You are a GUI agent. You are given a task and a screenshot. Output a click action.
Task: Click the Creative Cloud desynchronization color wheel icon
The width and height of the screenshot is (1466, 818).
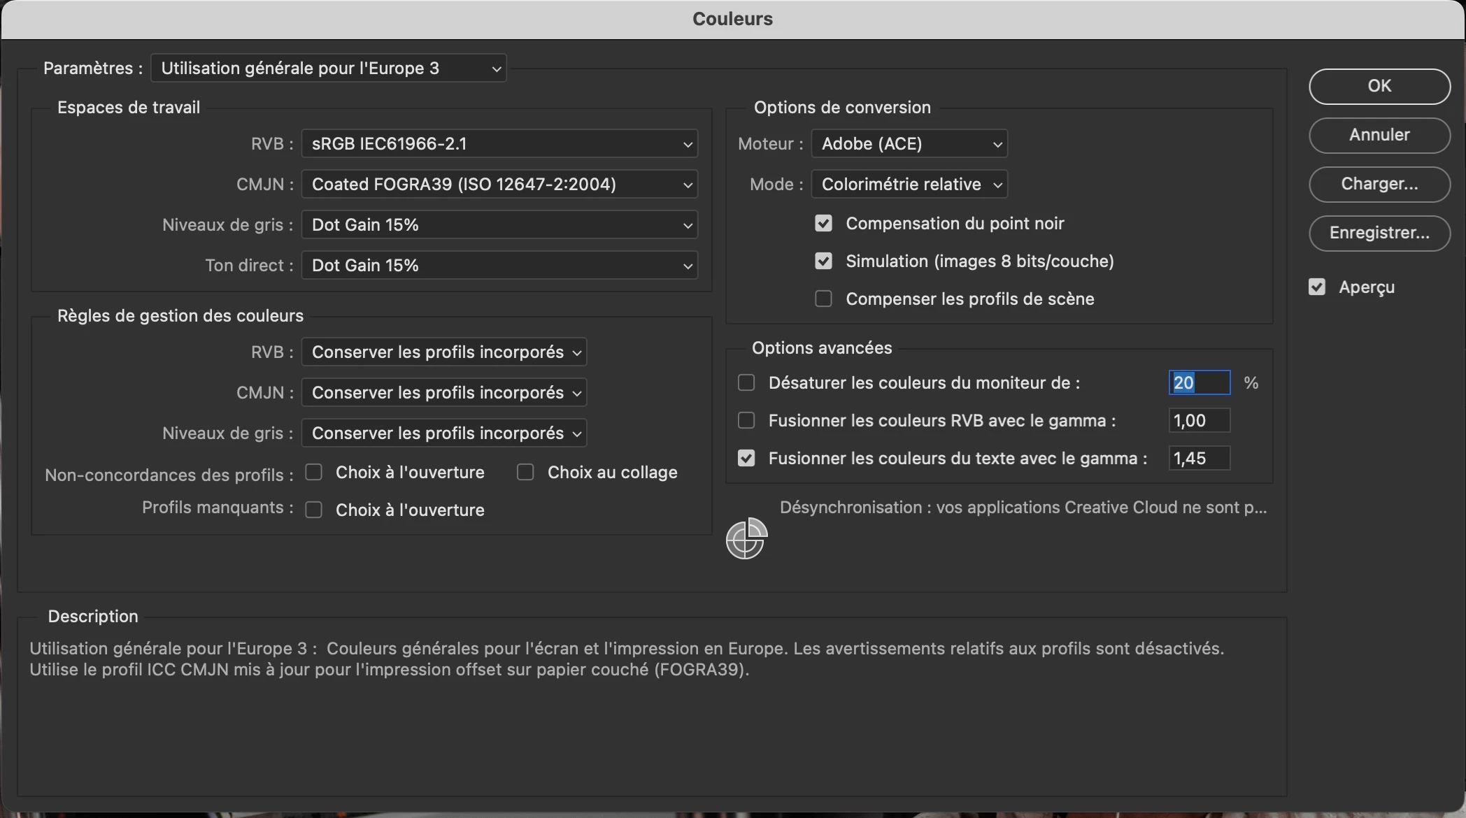point(746,538)
